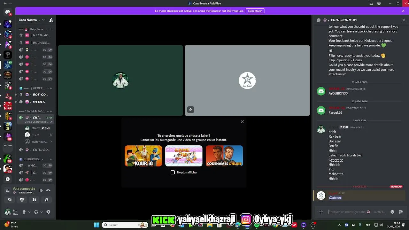
Task: Toggle headphone deafen in user panel
Action: (x=36, y=212)
